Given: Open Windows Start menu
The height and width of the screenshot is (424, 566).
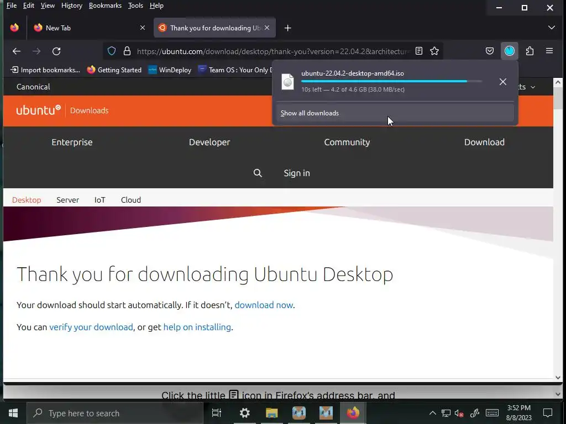Looking at the screenshot, I should coord(13,413).
